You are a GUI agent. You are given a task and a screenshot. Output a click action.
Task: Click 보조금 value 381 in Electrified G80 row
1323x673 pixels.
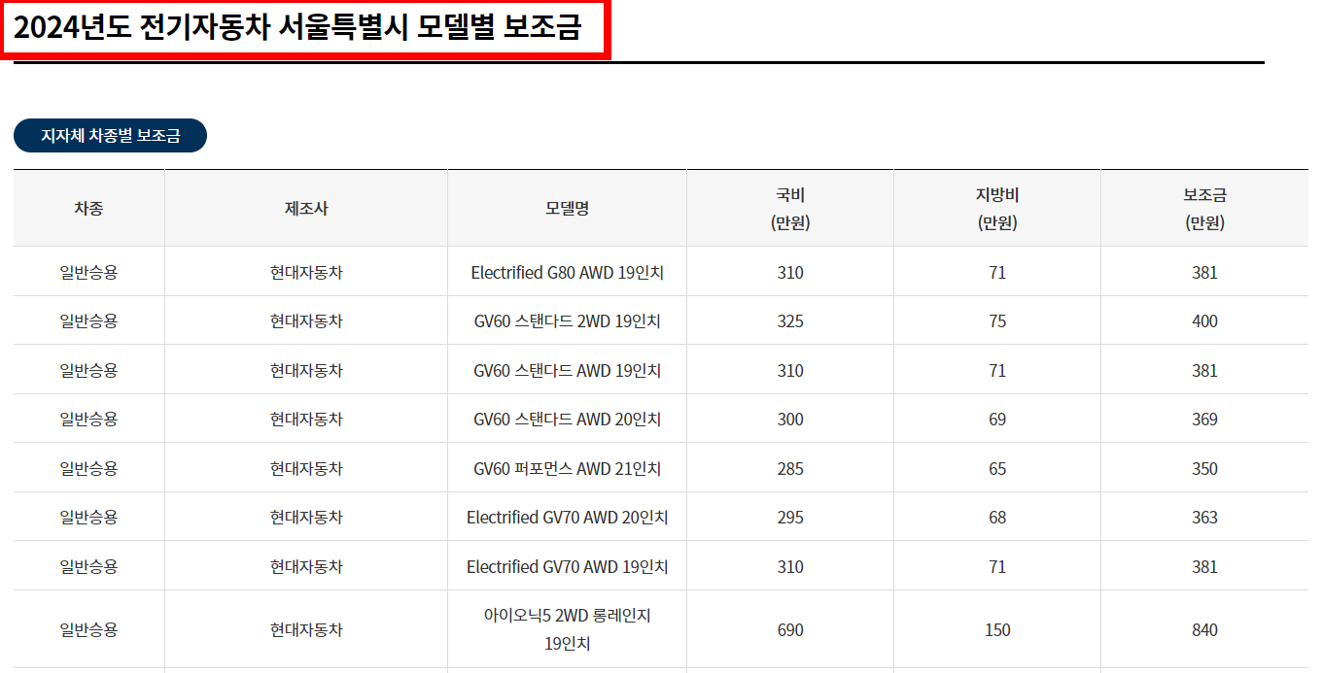(x=1204, y=273)
